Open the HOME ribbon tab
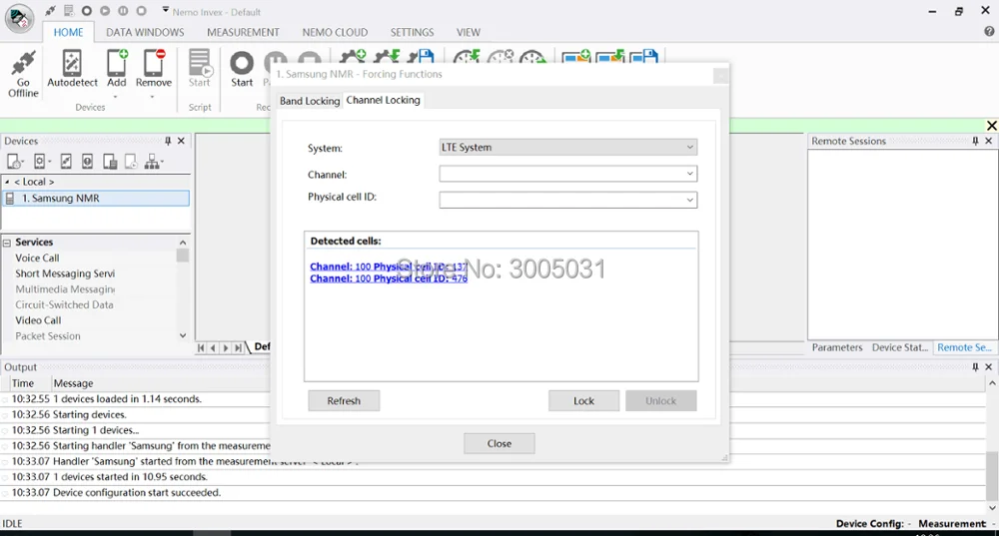This screenshot has height=536, width=999. 68,32
